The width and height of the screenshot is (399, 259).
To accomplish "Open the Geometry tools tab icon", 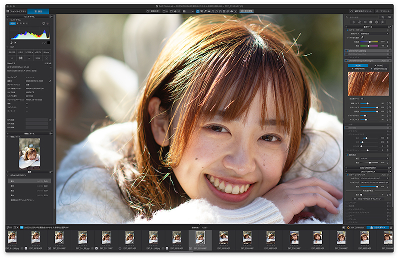I will coord(371,22).
